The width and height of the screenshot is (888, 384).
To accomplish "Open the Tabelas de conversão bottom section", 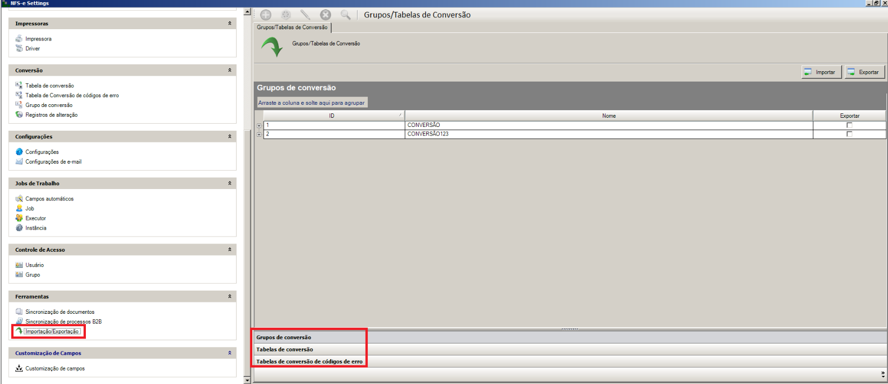I will [x=570, y=349].
